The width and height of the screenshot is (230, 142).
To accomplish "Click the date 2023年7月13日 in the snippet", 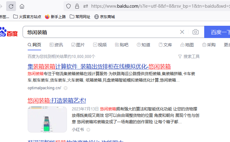I will pos(85,109).
